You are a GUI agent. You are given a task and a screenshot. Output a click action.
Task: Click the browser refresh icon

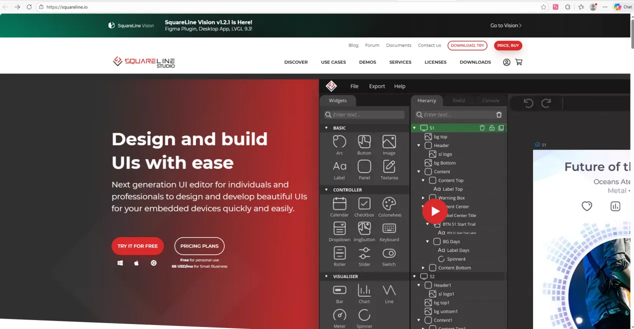point(29,7)
